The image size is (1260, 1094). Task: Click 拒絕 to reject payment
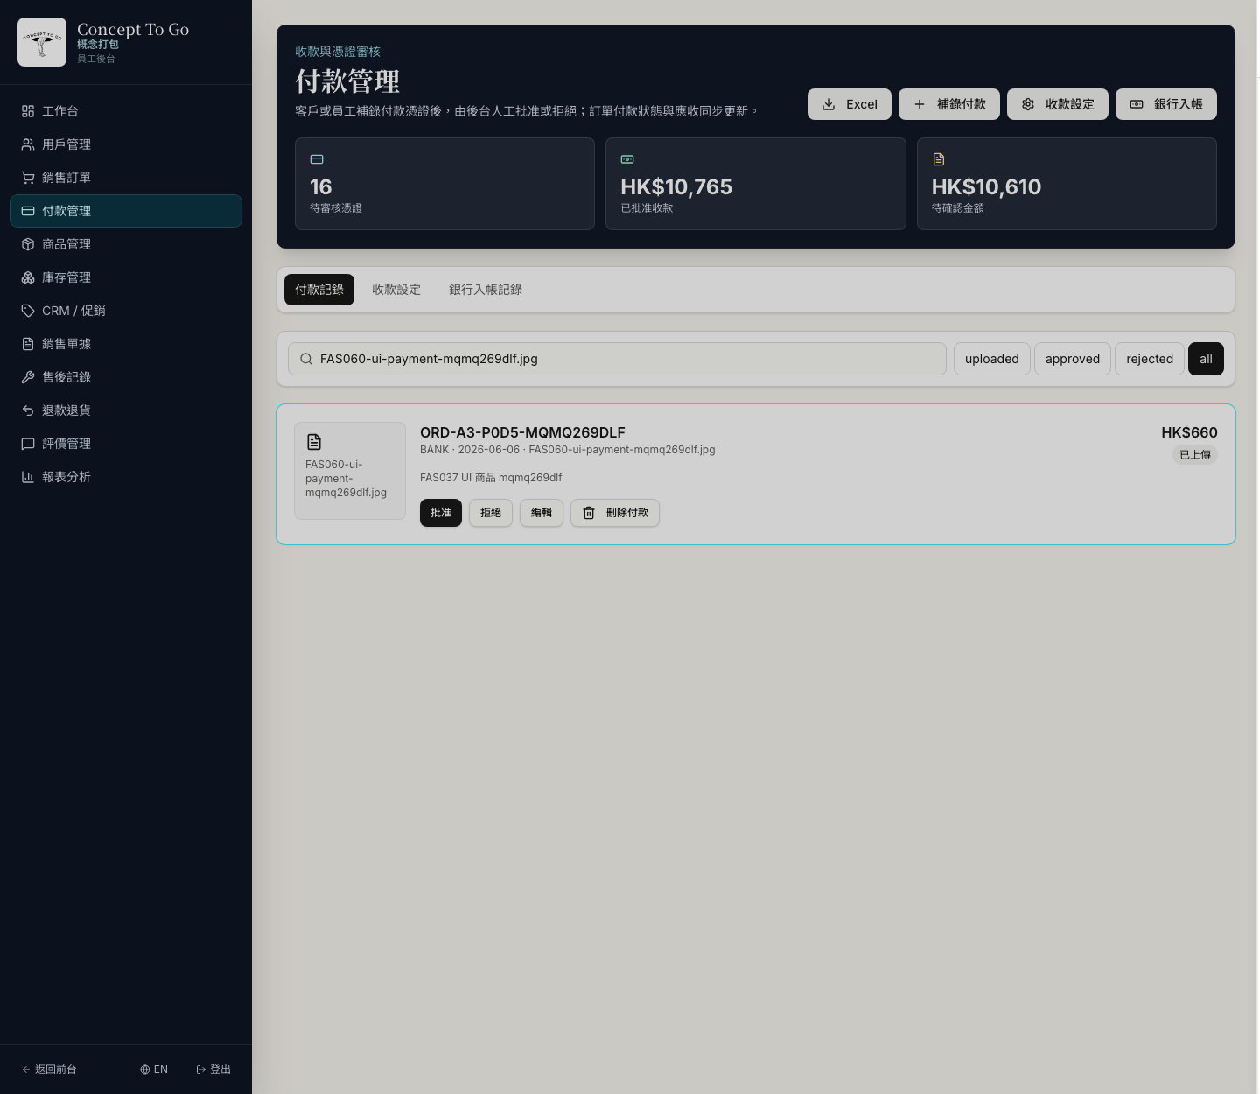[x=491, y=513]
